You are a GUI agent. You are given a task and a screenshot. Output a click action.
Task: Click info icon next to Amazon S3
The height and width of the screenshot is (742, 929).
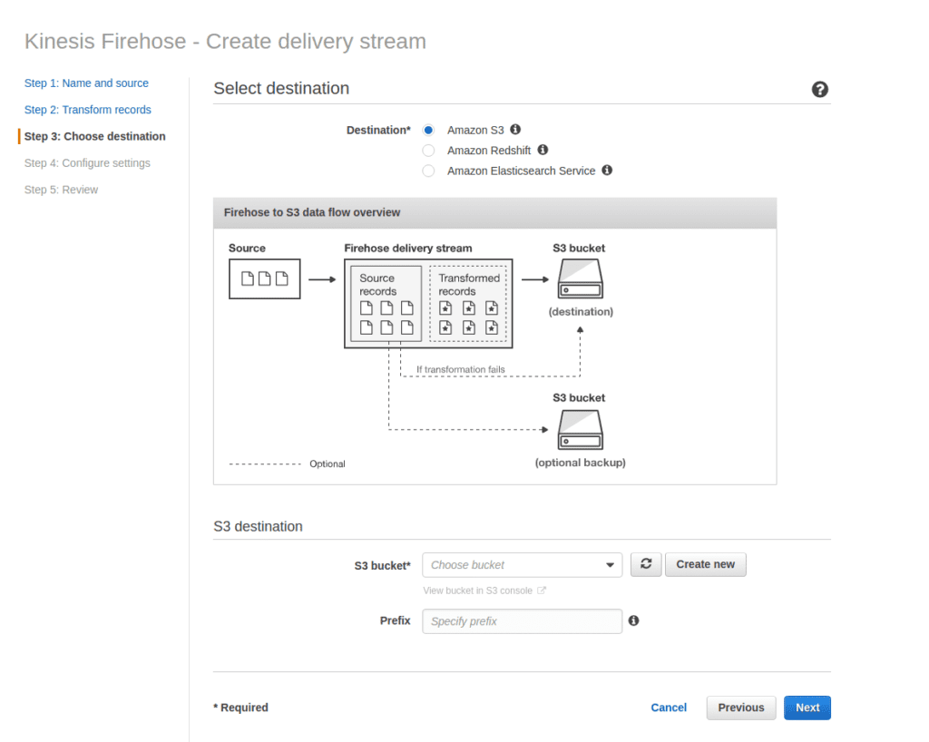click(515, 130)
